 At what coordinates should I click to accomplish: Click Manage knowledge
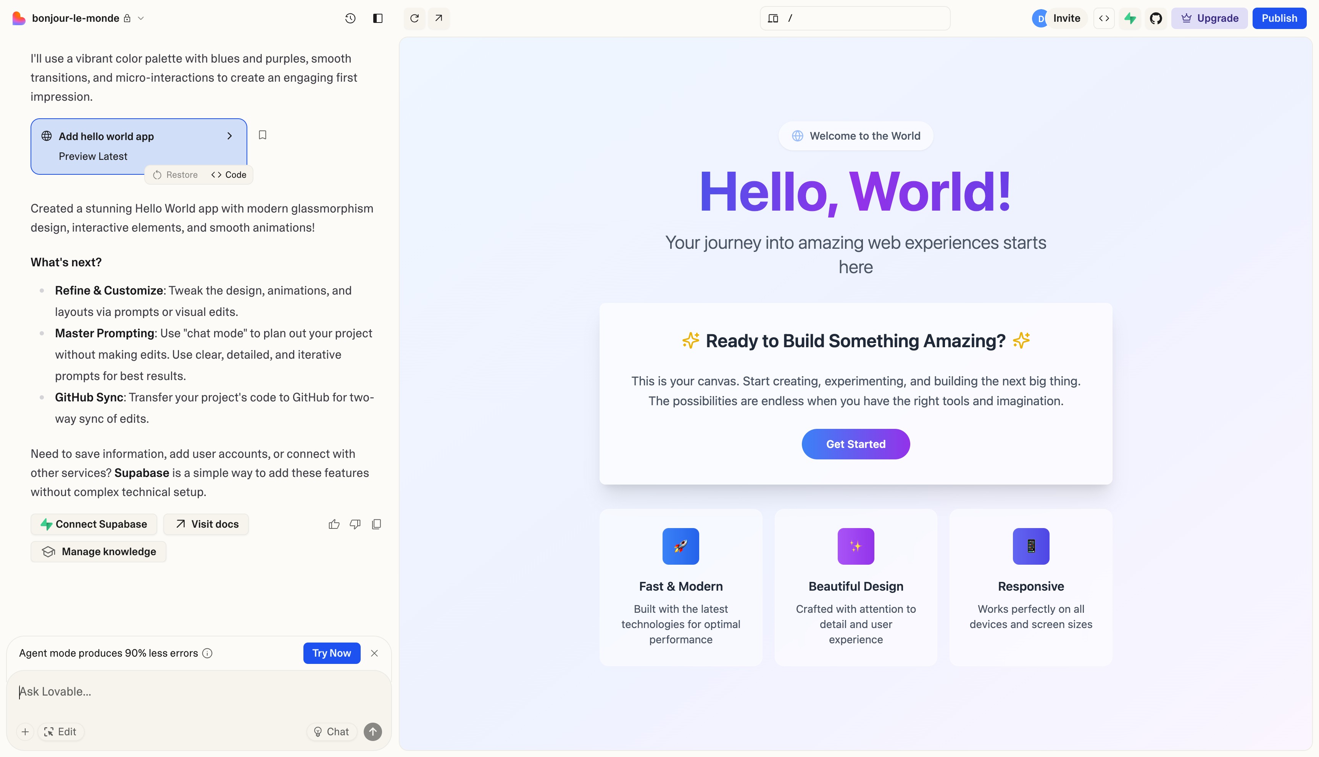(x=98, y=552)
